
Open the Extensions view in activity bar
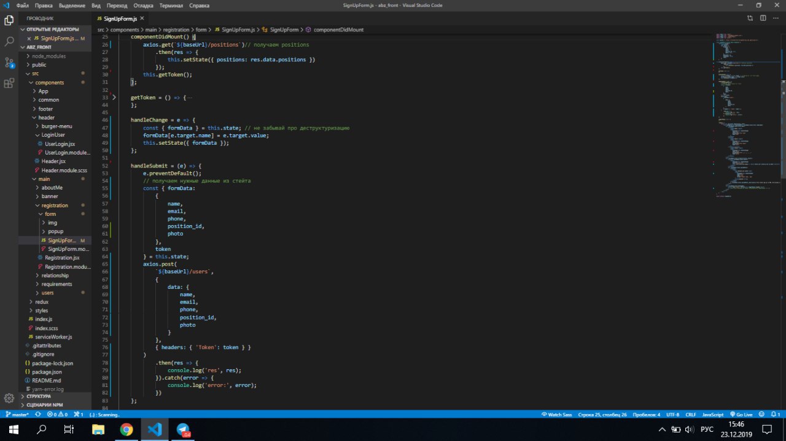click(9, 83)
